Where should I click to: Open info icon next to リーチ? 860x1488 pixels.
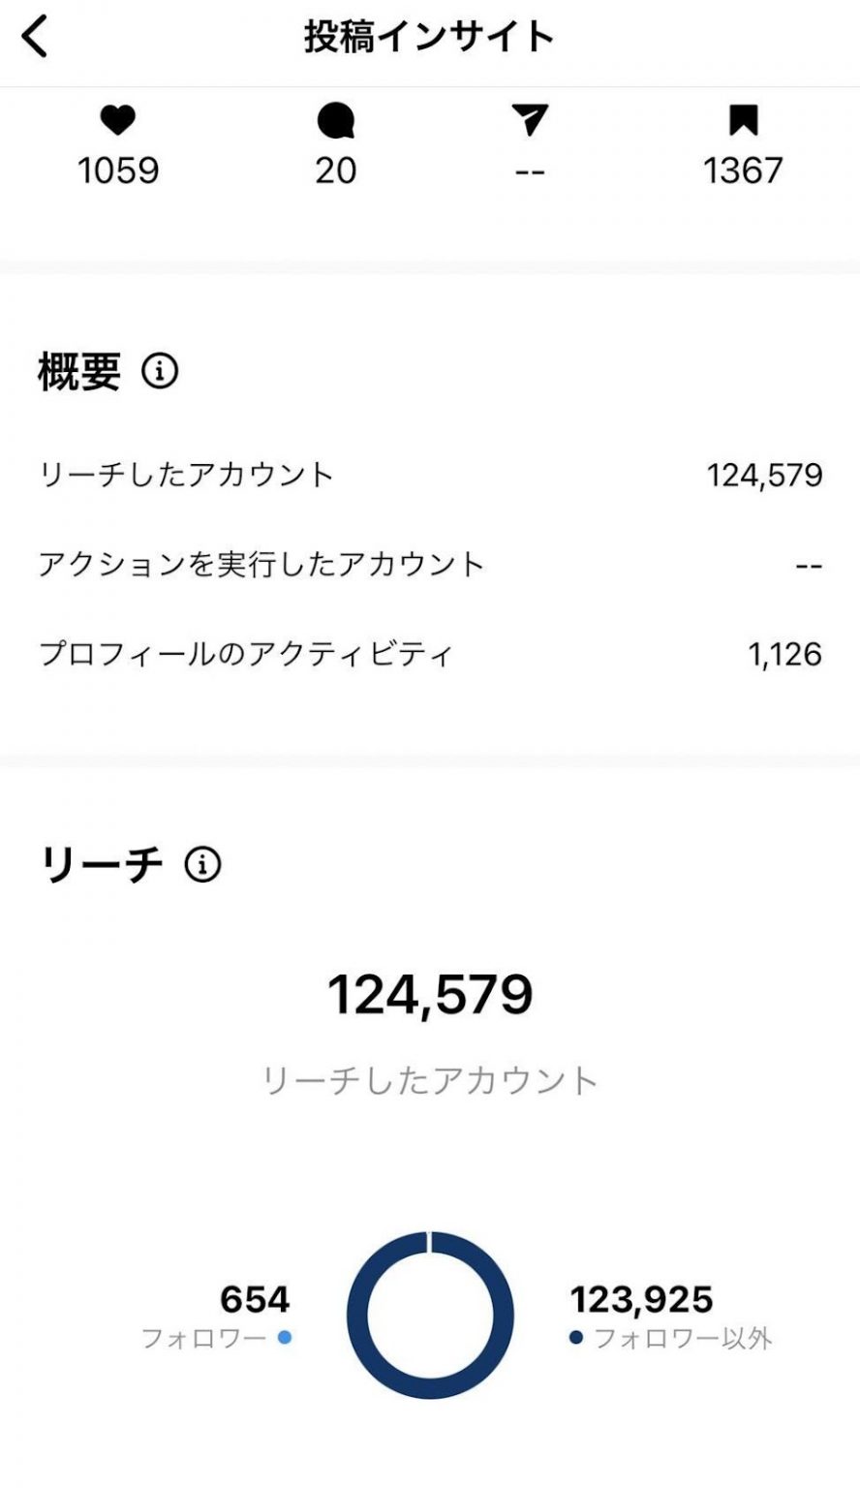pyautogui.click(x=202, y=864)
